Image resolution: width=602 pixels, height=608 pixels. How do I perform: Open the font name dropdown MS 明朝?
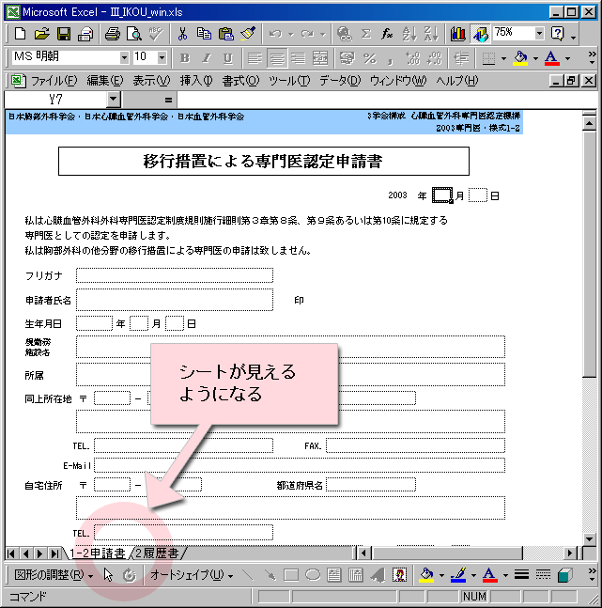point(121,57)
